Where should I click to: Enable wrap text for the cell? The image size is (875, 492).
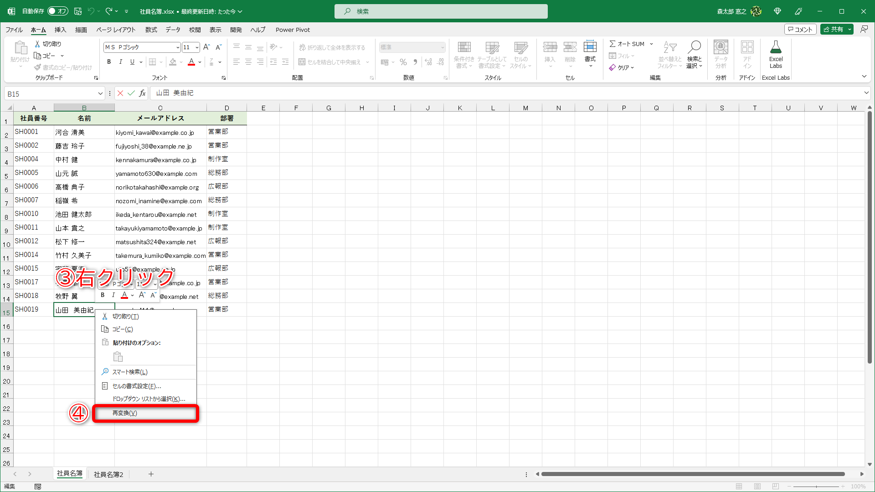pos(333,47)
